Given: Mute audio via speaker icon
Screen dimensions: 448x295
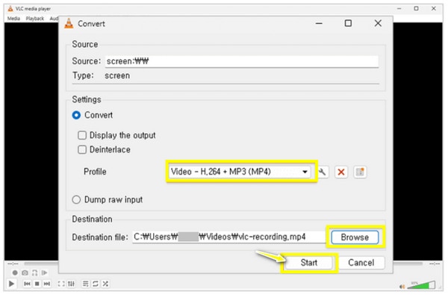Looking at the screenshot, I should coord(402,286).
